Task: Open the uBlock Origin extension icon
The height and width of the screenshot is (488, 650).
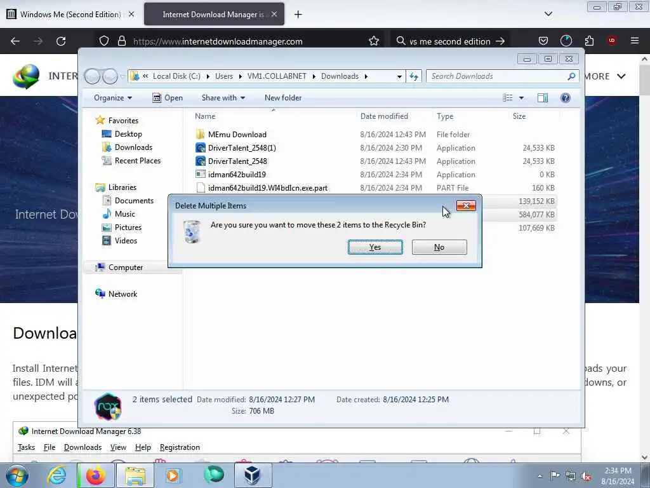Action: point(611,41)
